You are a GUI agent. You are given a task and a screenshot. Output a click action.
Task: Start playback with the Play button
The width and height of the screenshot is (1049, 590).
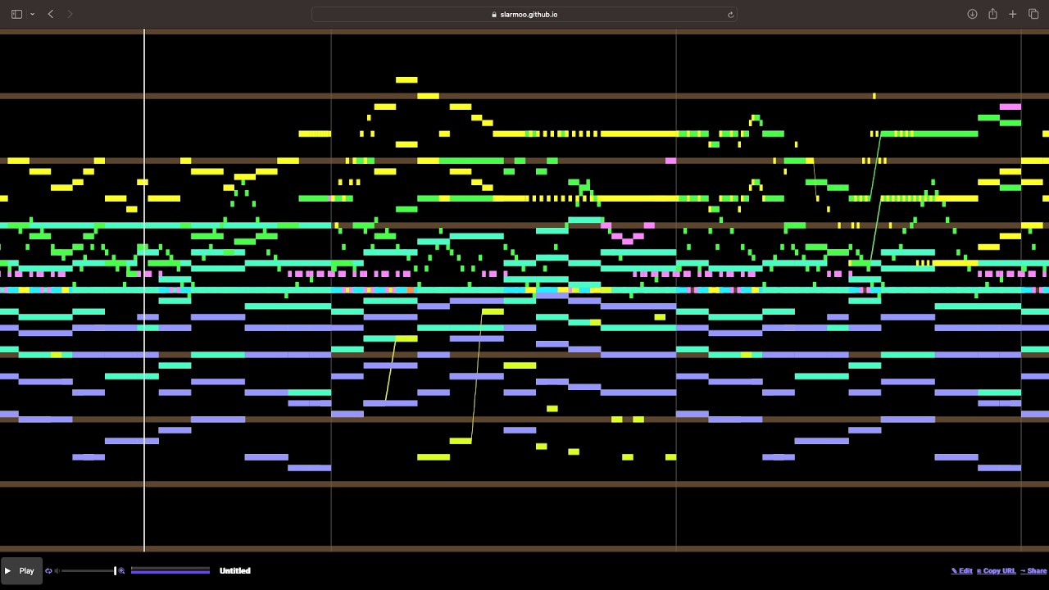coord(20,570)
